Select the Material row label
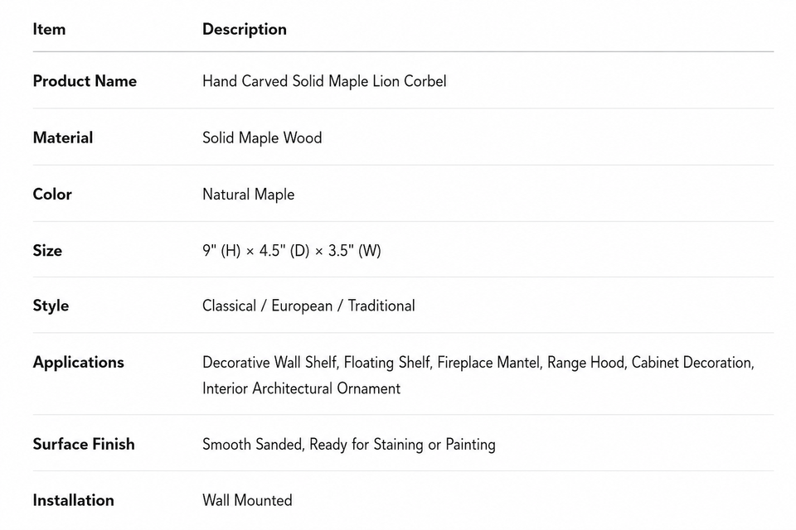This screenshot has width=796, height=530. (63, 137)
